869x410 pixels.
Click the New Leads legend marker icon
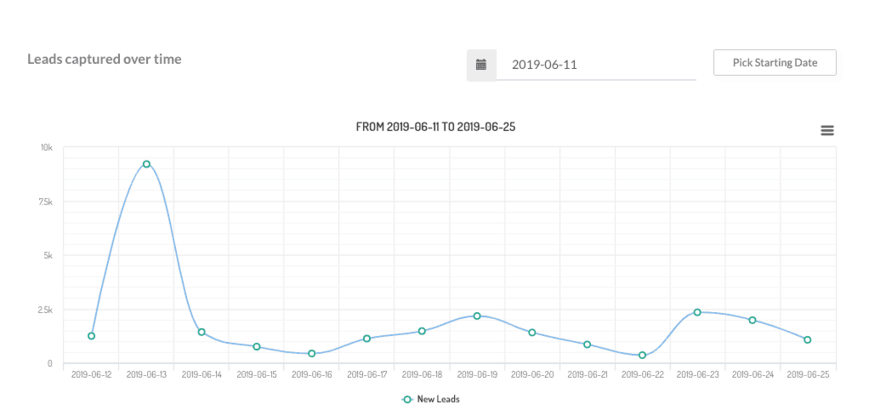[407, 399]
